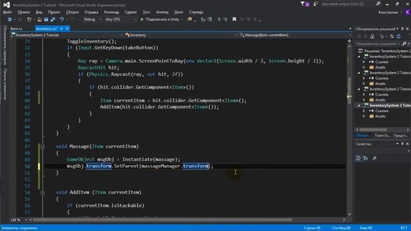411x231 pixels.
Task: Click the Quick Launch magnifier icon
Action: point(378,4)
